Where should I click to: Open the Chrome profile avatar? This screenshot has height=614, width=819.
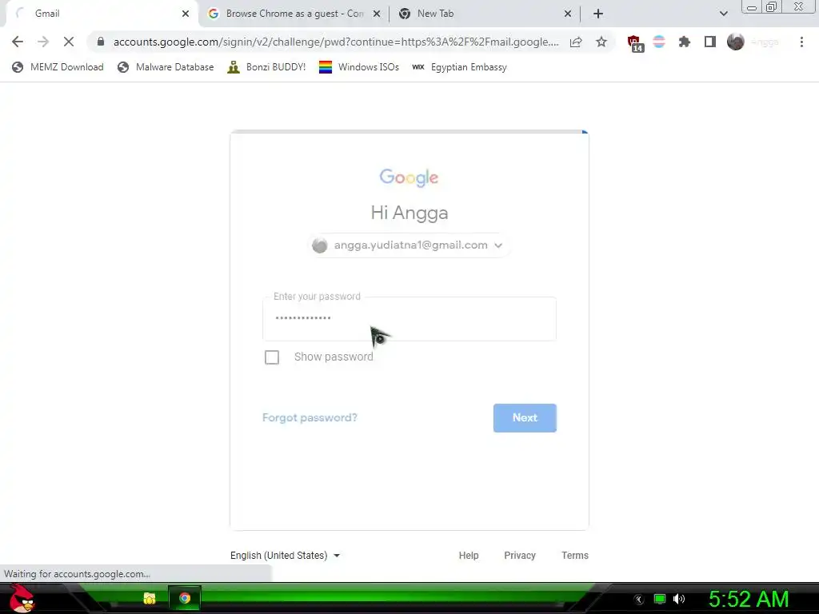[736, 42]
